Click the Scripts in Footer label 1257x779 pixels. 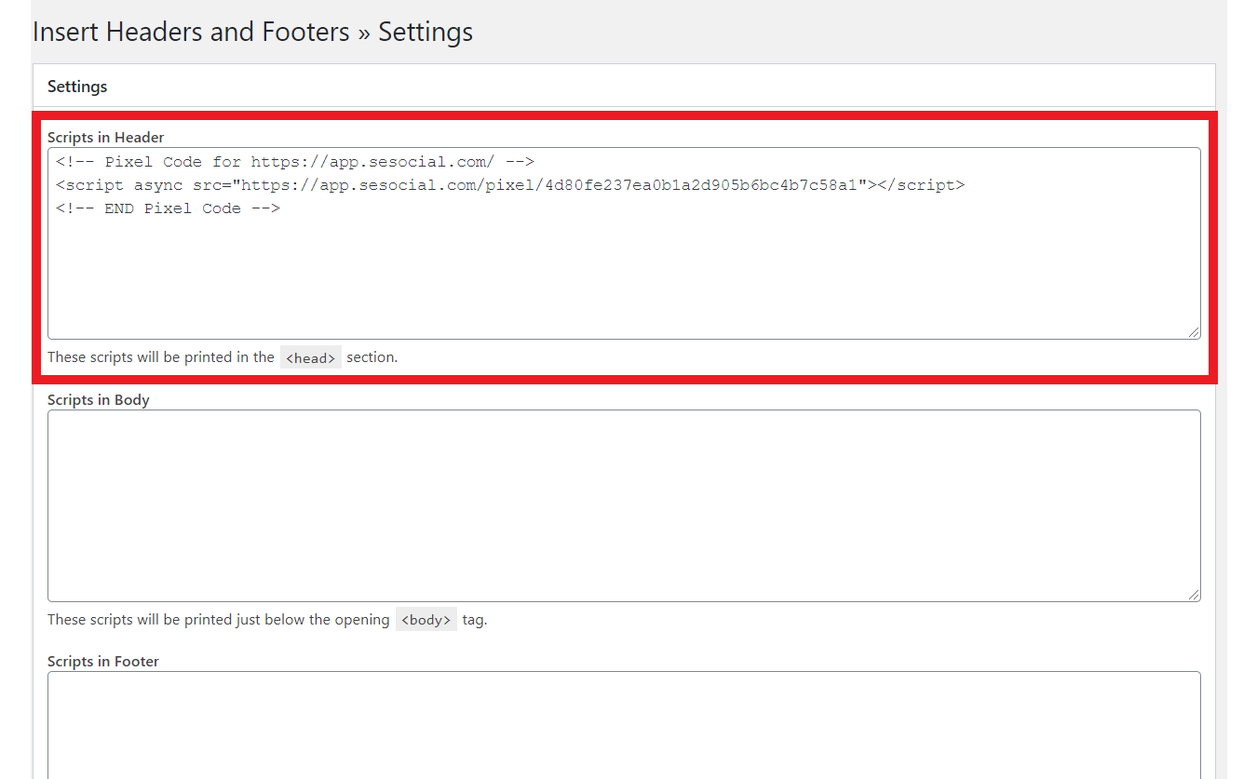[x=103, y=661]
